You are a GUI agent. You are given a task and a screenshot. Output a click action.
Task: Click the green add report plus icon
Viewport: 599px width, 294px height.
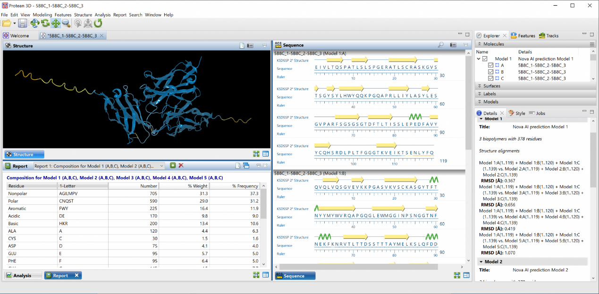173,166
